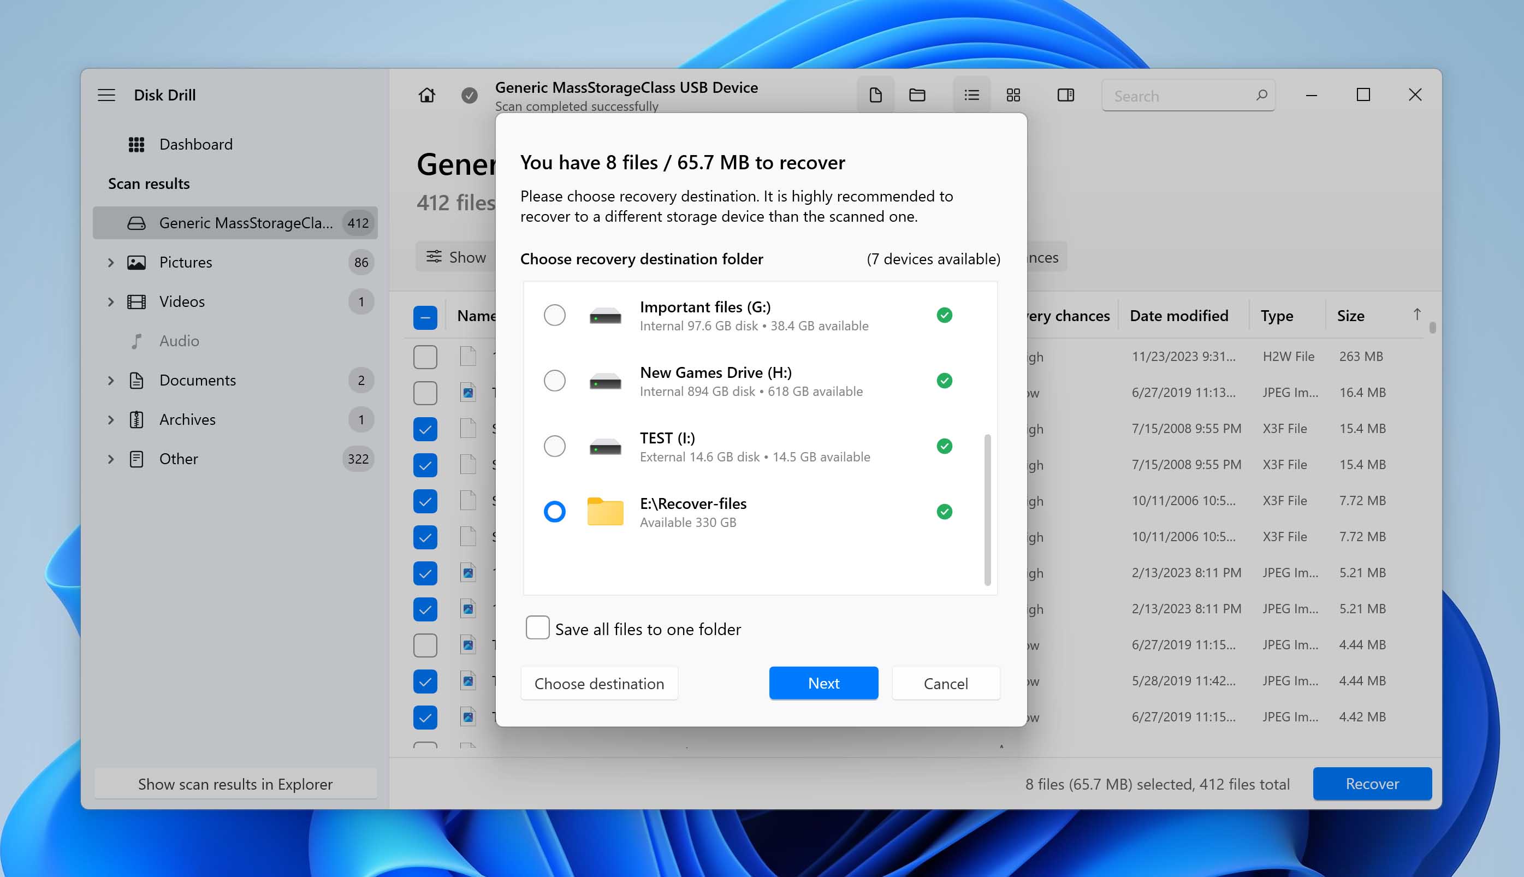Toggle the select-all checkbox in header
This screenshot has height=877, width=1524.
(x=425, y=317)
